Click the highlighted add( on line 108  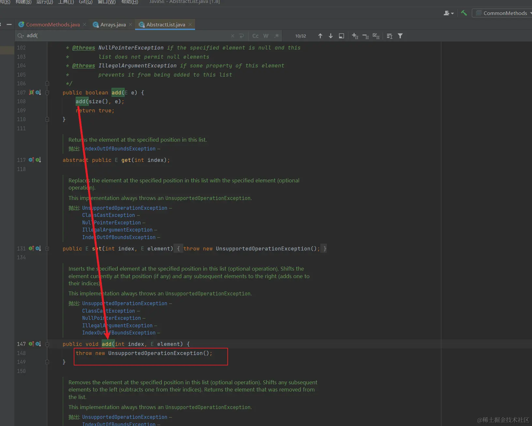(82, 102)
